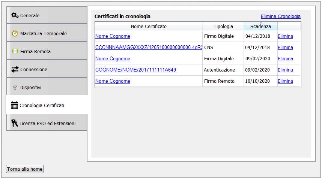Click the gears icon beside Generale
The height and width of the screenshot is (179, 322).
[x=15, y=15]
